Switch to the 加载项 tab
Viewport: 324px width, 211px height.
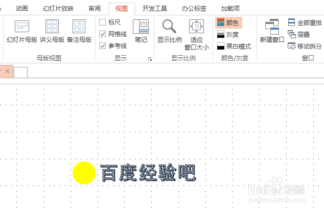[230, 9]
